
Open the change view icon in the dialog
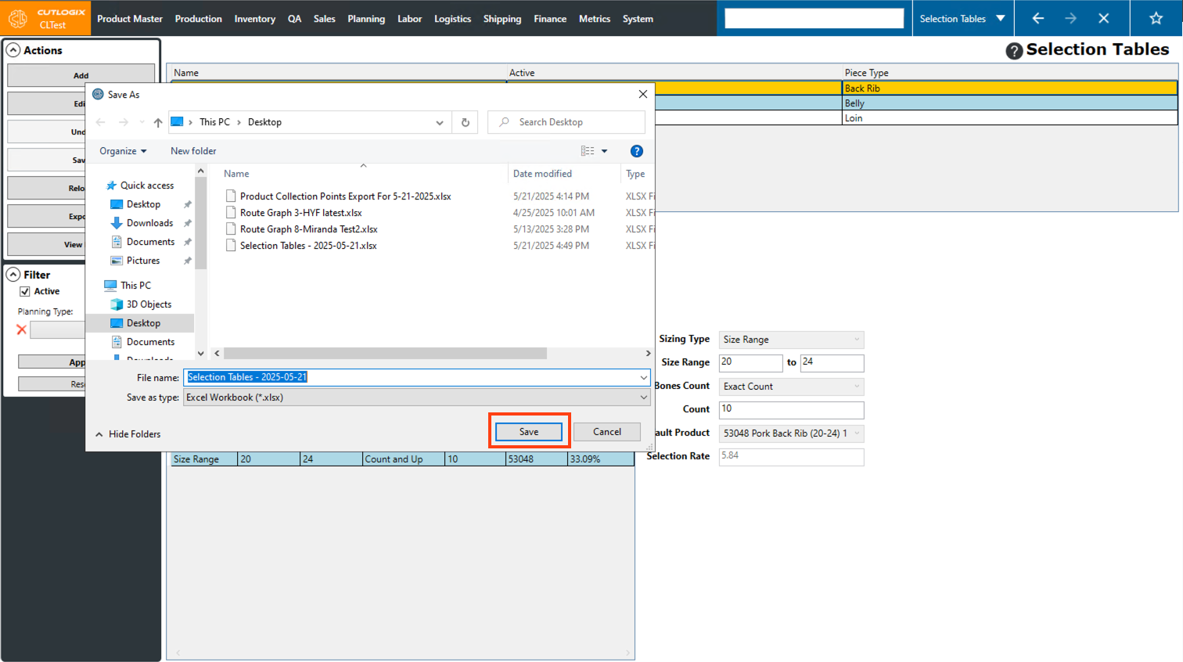pyautogui.click(x=588, y=151)
